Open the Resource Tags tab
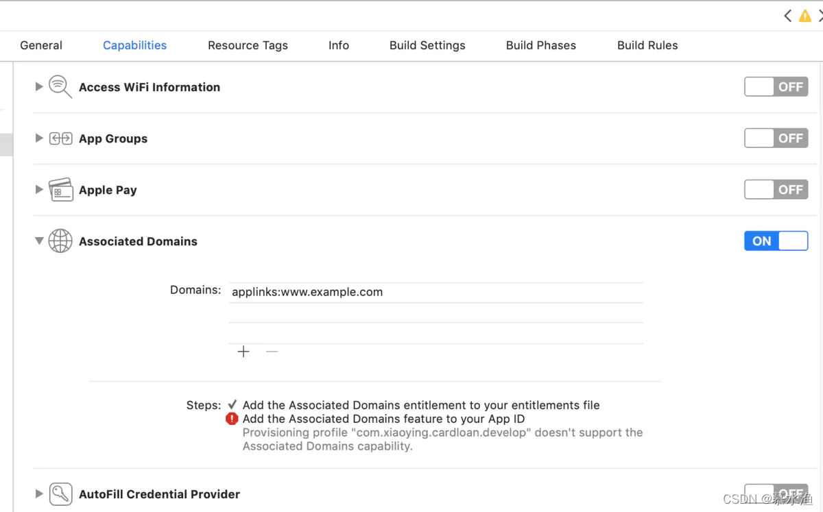 click(x=248, y=45)
